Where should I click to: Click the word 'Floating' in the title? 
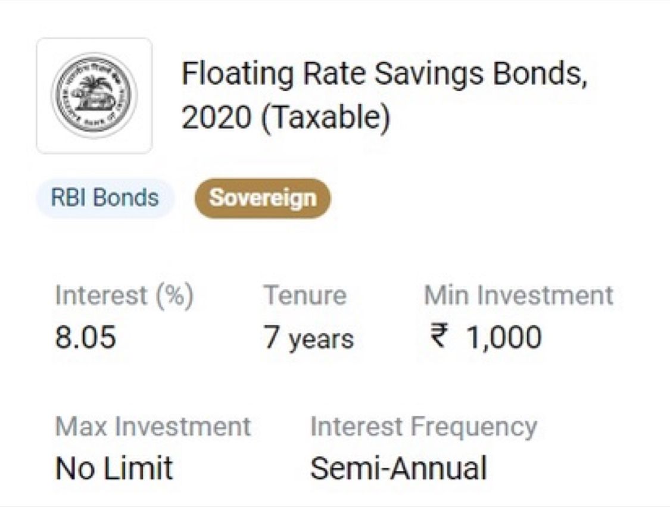(x=237, y=75)
